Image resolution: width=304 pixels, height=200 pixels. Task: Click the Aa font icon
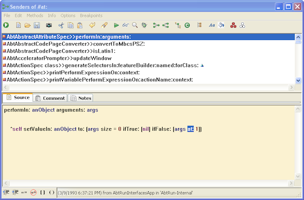[212, 25]
